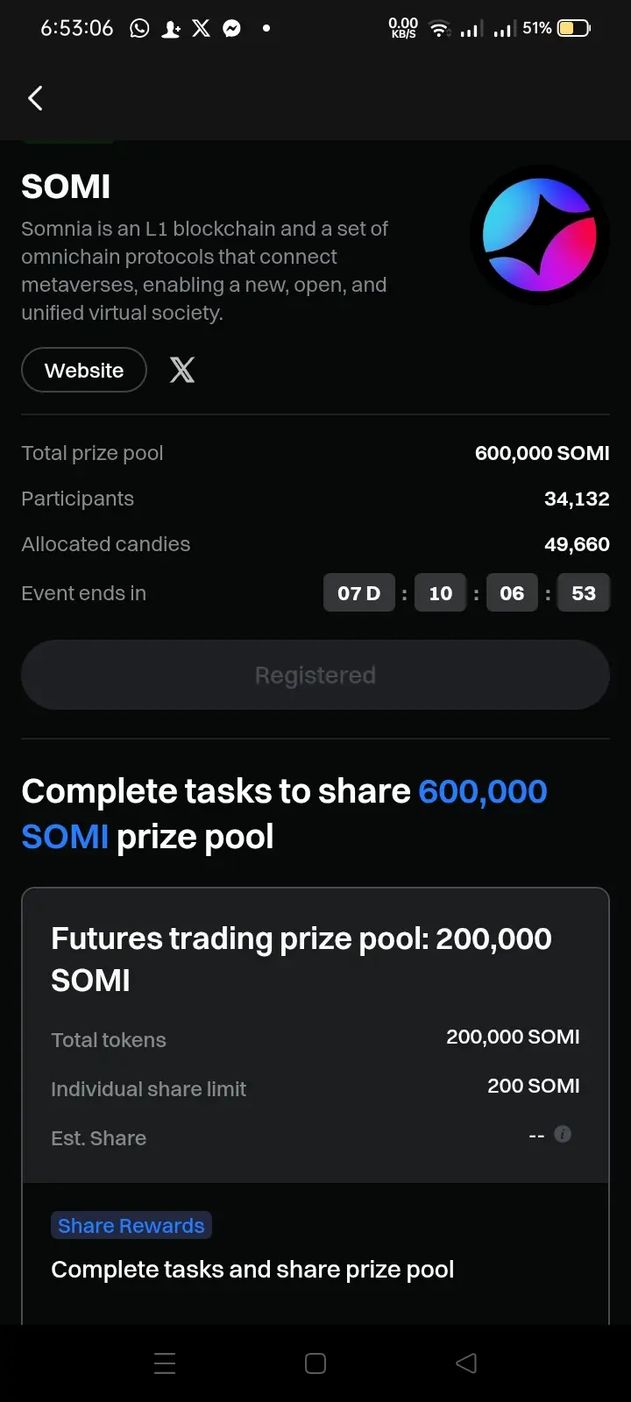Viewport: 631px width, 1402px height.
Task: Tap the battery indicator icon
Action: click(574, 28)
